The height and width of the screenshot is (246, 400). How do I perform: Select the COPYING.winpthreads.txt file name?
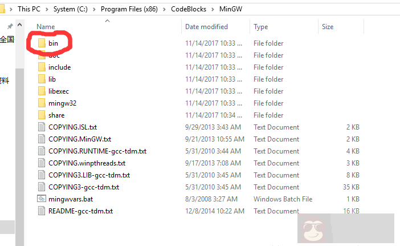tap(87, 163)
